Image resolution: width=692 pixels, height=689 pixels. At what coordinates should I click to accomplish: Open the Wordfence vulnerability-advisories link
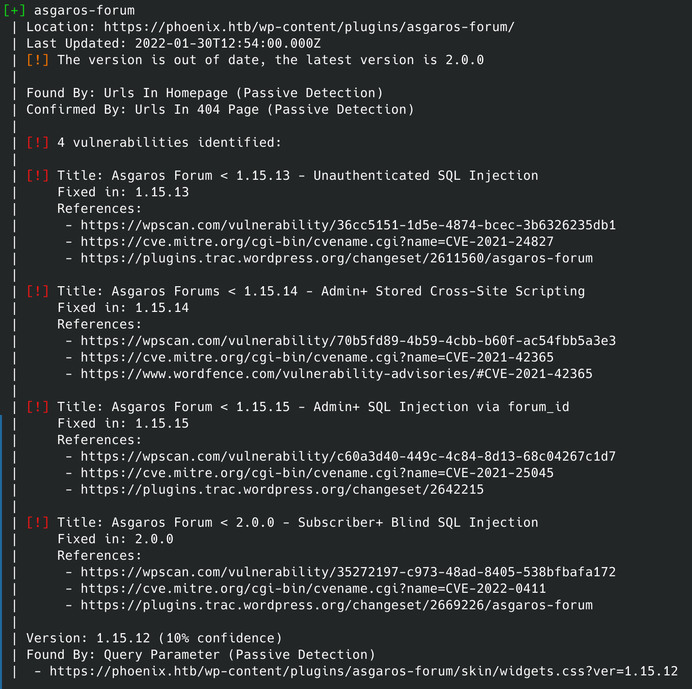click(x=336, y=374)
